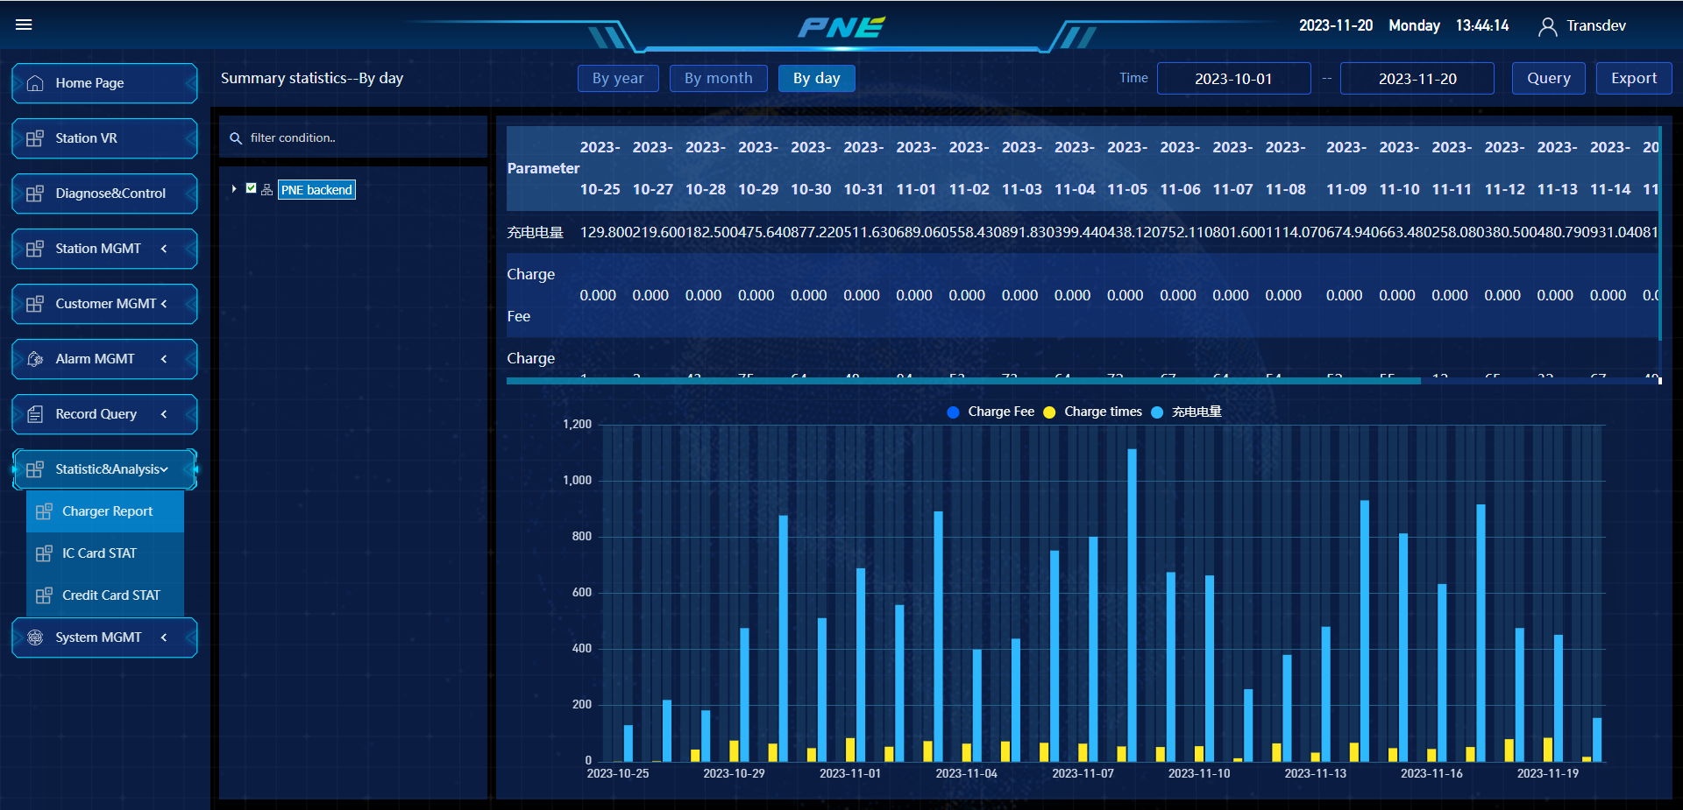Screen dimensions: 1683x810
Task: Switch to By month view
Action: pyautogui.click(x=719, y=78)
